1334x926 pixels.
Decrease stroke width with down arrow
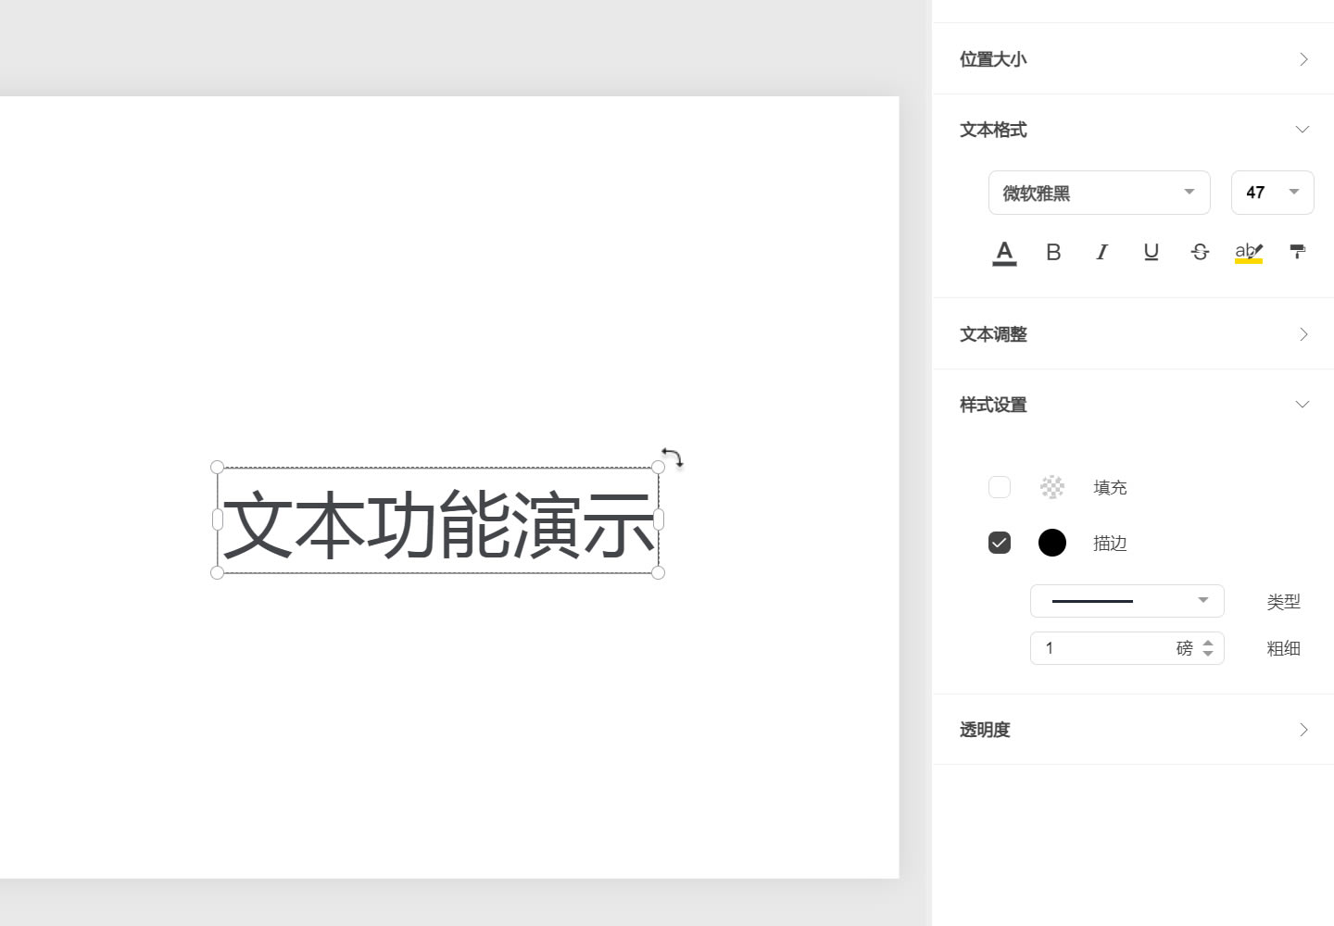(1208, 654)
